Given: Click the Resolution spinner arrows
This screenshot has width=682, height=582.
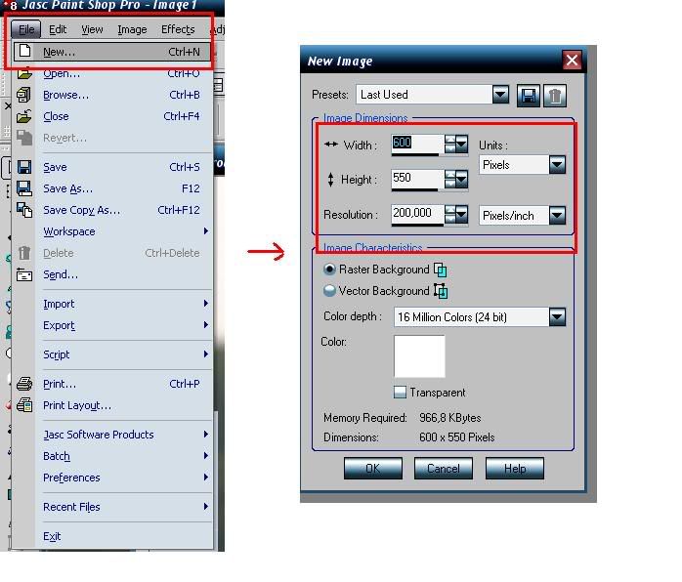Looking at the screenshot, I should click(449, 215).
